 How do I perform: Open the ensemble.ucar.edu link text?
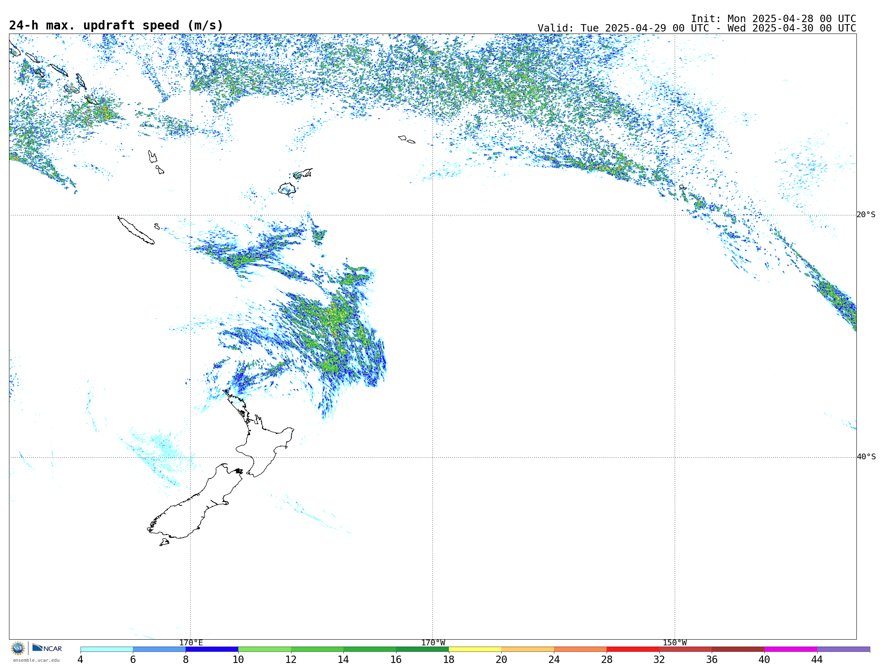[36, 660]
